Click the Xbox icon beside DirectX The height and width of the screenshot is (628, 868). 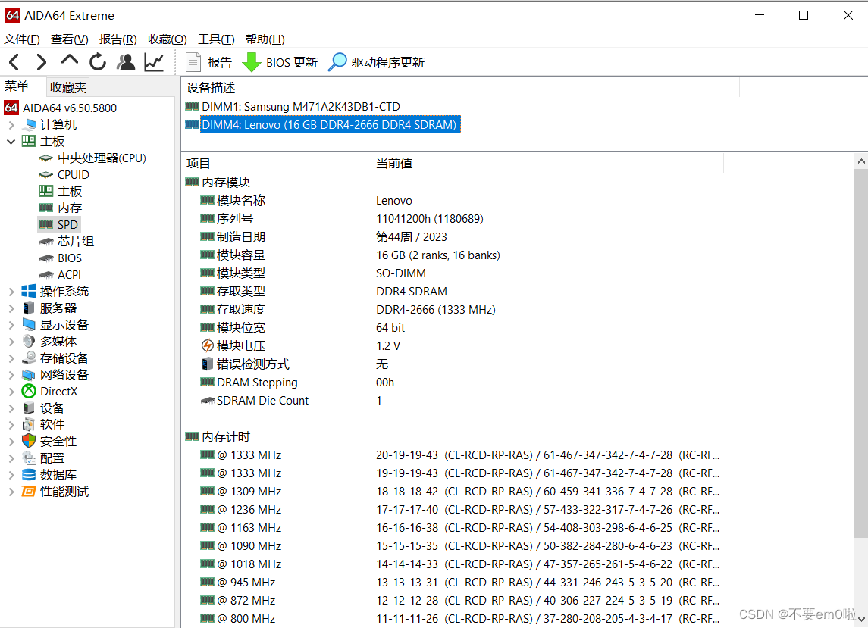[x=29, y=391]
